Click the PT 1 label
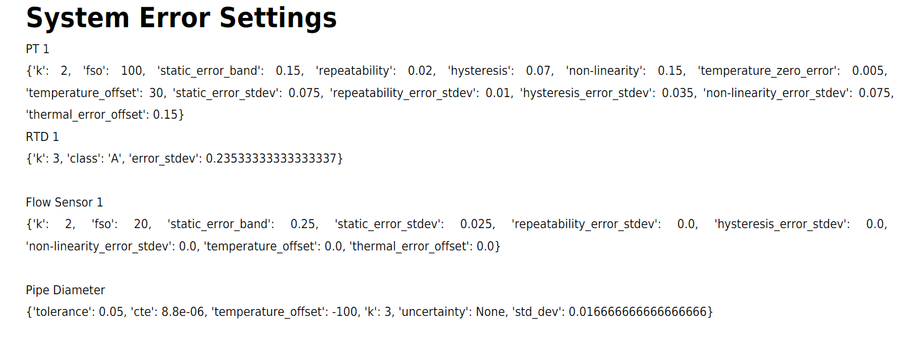Image resolution: width=919 pixels, height=340 pixels. tap(37, 49)
